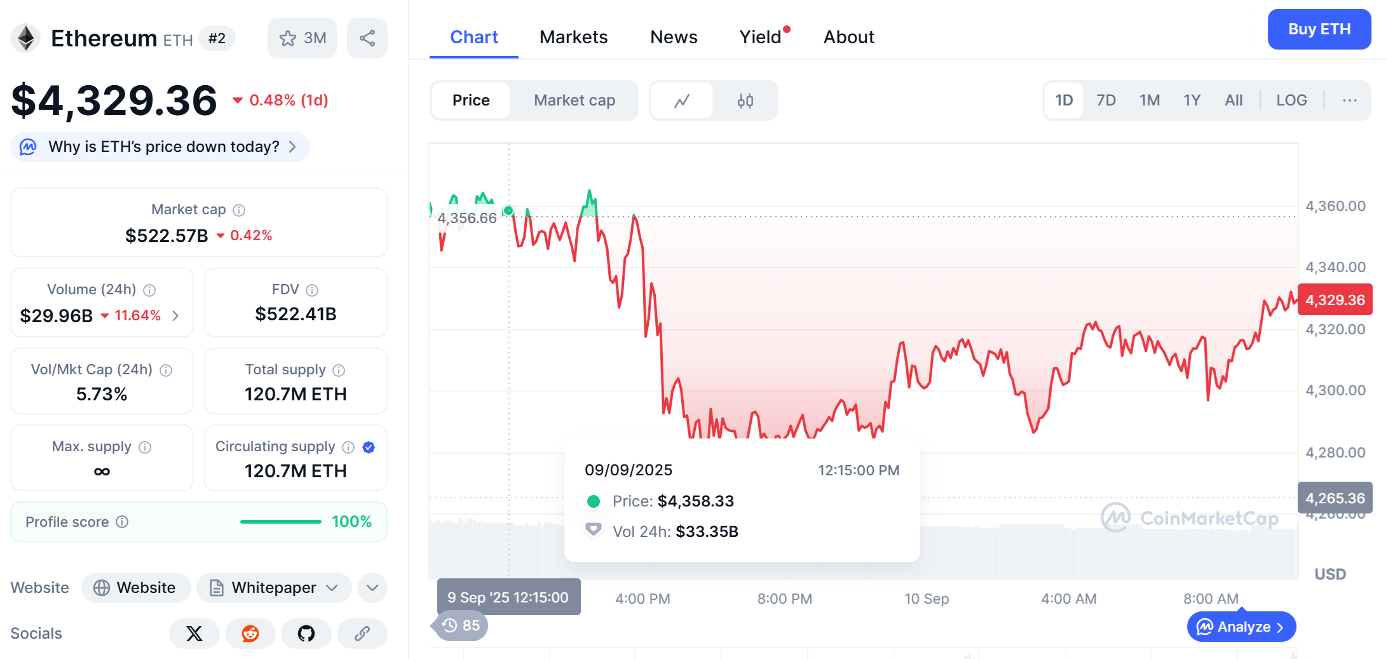This screenshot has height=659, width=1386.
Task: Select the Market cap chart toggle
Action: [x=574, y=100]
